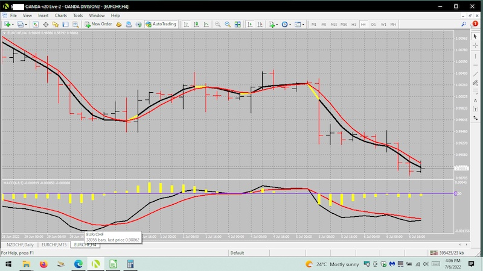Switch to the EURCHF,M15 chart tab
The height and width of the screenshot is (271, 483).
click(54, 245)
